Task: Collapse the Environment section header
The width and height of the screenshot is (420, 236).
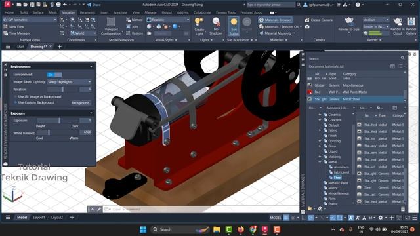Action: [x=52, y=66]
